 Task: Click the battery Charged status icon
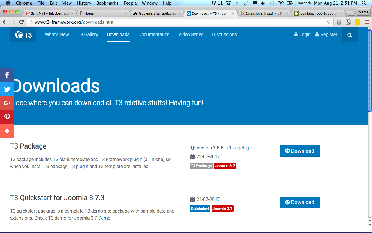[x=299, y=3]
